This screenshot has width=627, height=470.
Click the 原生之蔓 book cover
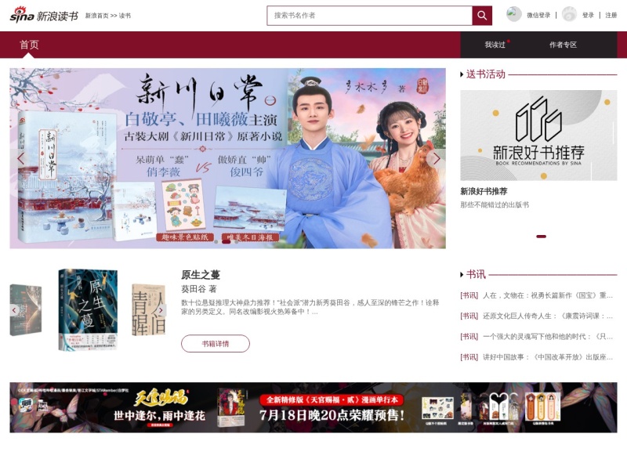[x=88, y=309]
